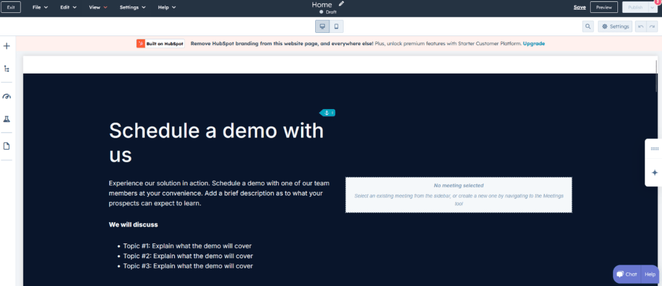This screenshot has height=286, width=662.
Task: Expand the View dropdown menu
Action: [98, 7]
